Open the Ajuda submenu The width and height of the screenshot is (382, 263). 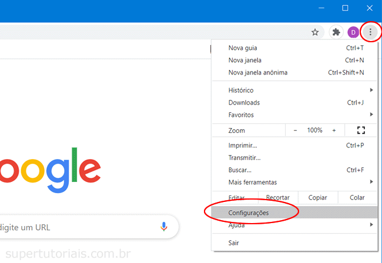click(x=294, y=225)
